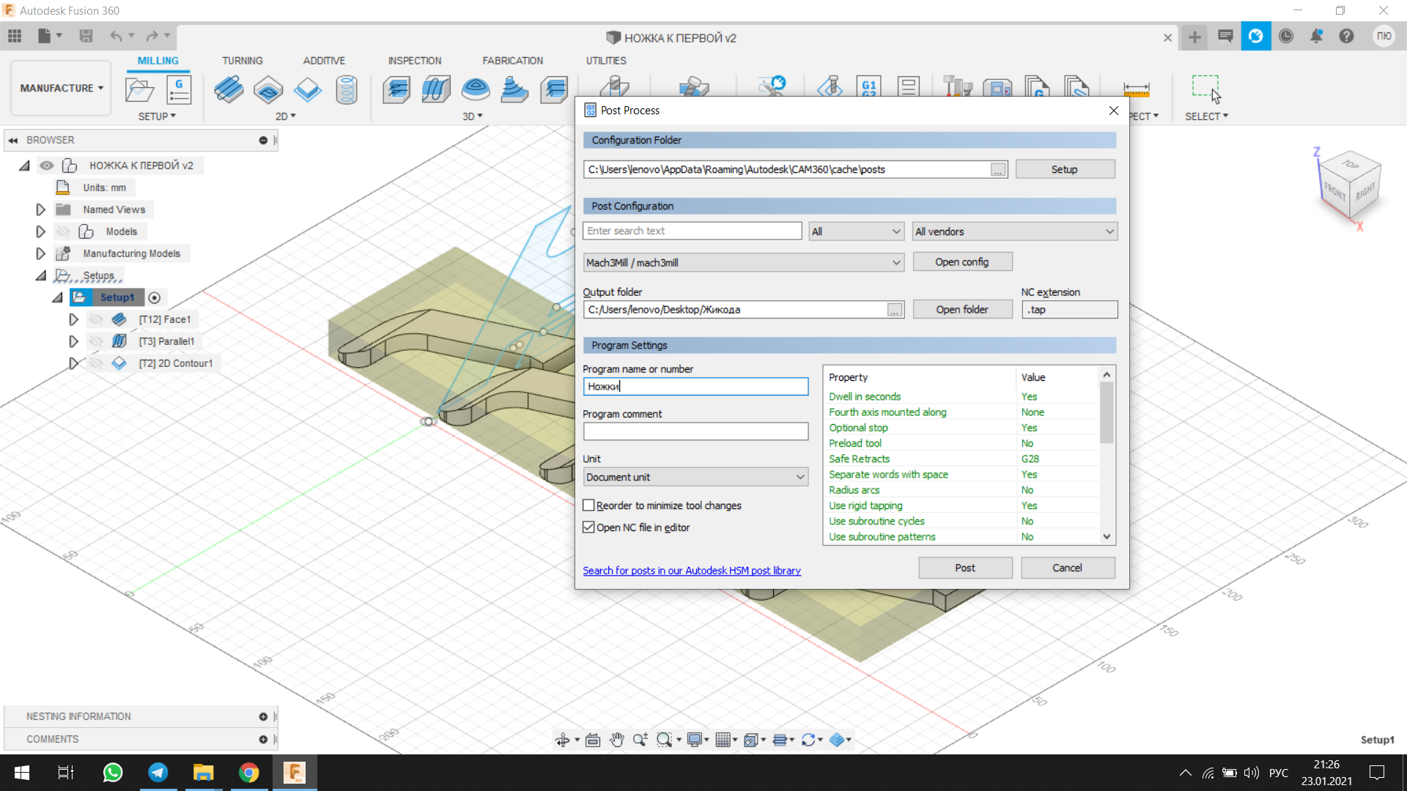Activate Setup1 radio button
The height and width of the screenshot is (791, 1407).
154,297
